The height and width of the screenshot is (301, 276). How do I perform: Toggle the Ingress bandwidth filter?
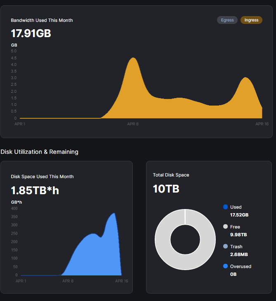(251, 20)
